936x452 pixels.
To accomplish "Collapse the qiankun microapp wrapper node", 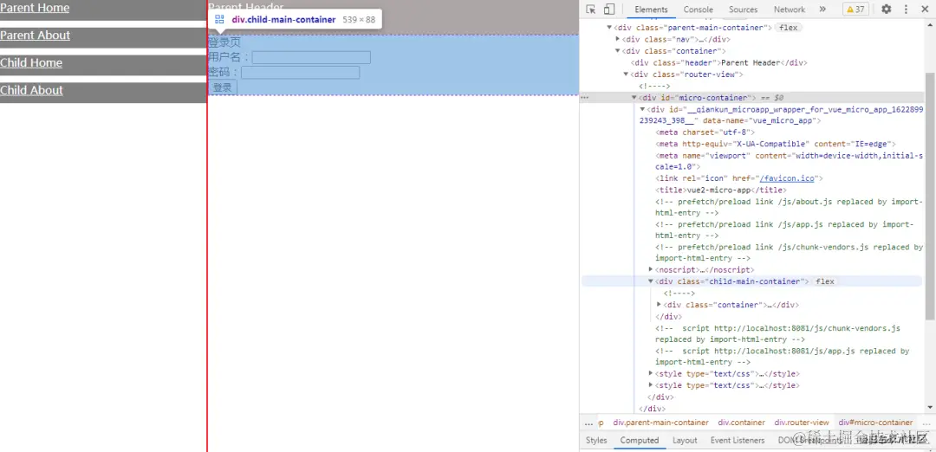I will pos(642,109).
